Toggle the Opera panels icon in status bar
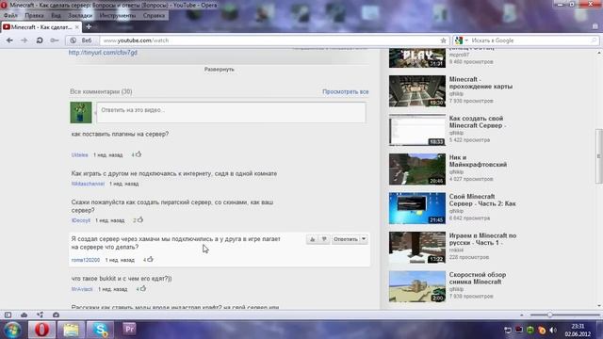The height and width of the screenshot is (339, 603). [8, 315]
